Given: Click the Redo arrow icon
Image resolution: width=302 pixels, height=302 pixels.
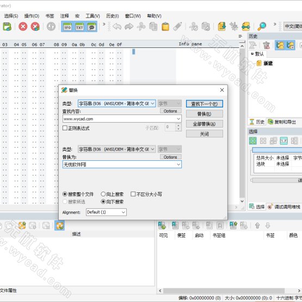Looking at the screenshot, I should [129, 26].
